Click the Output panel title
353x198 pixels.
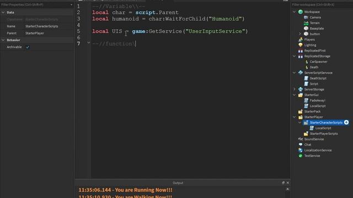click(x=178, y=183)
